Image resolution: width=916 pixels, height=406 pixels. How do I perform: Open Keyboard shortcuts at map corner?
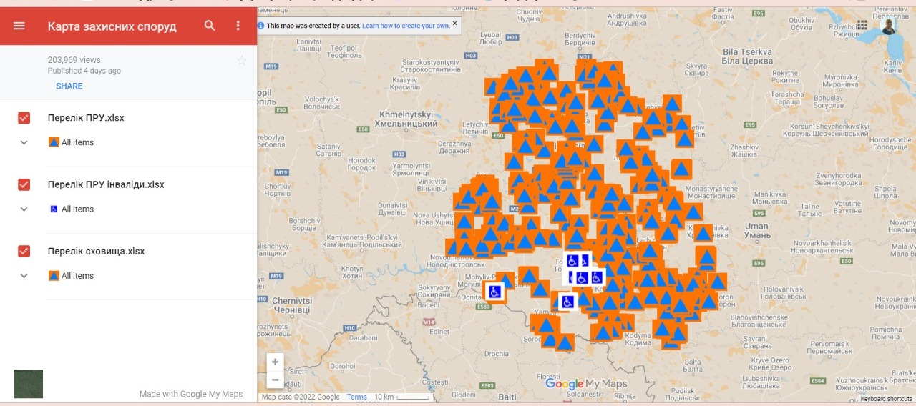tap(886, 399)
